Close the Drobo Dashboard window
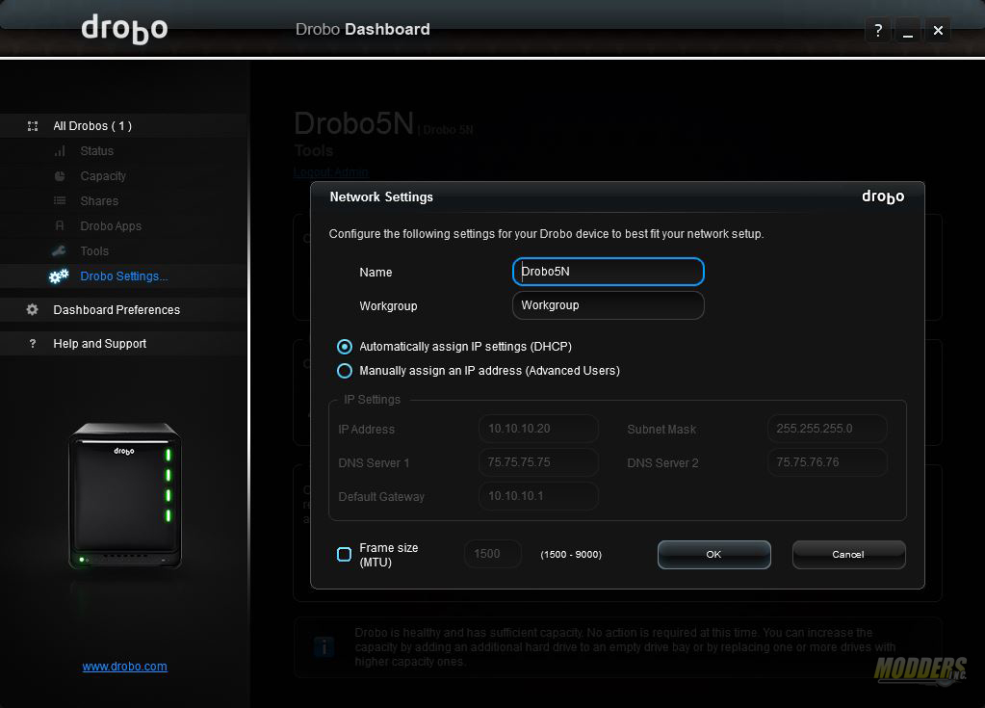The height and width of the screenshot is (708, 985). coord(938,30)
